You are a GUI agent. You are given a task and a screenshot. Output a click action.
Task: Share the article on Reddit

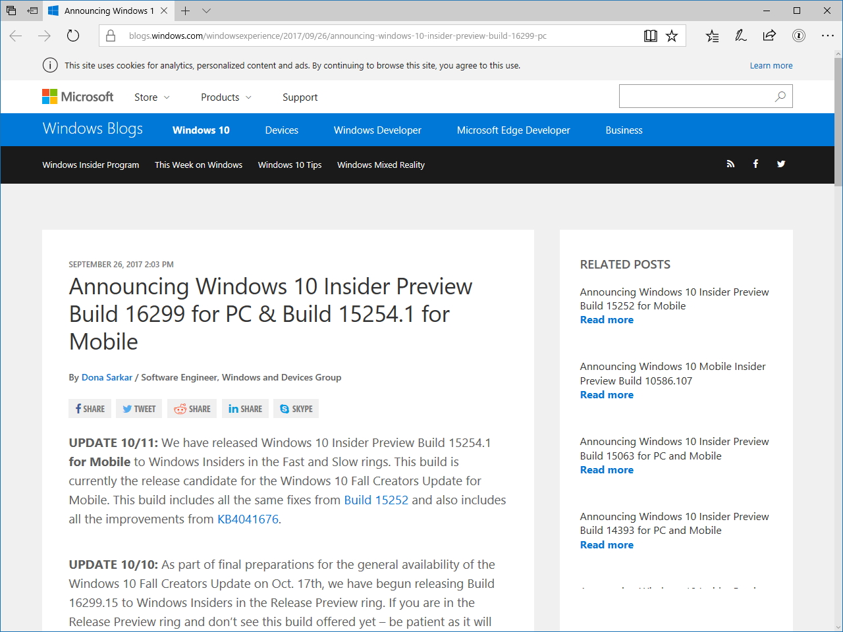tap(192, 408)
